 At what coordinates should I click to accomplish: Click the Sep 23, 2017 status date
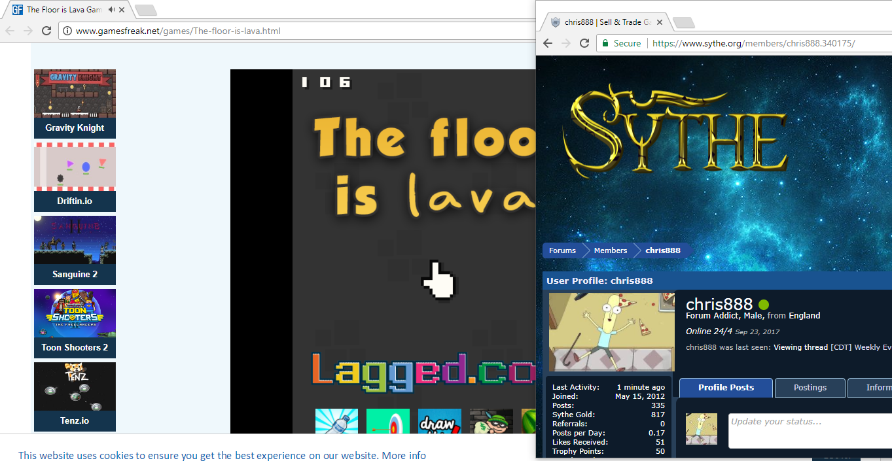point(757,332)
